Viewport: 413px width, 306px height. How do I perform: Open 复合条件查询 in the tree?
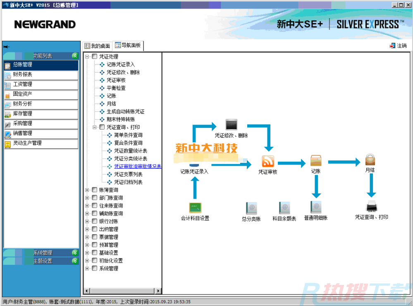(128, 143)
